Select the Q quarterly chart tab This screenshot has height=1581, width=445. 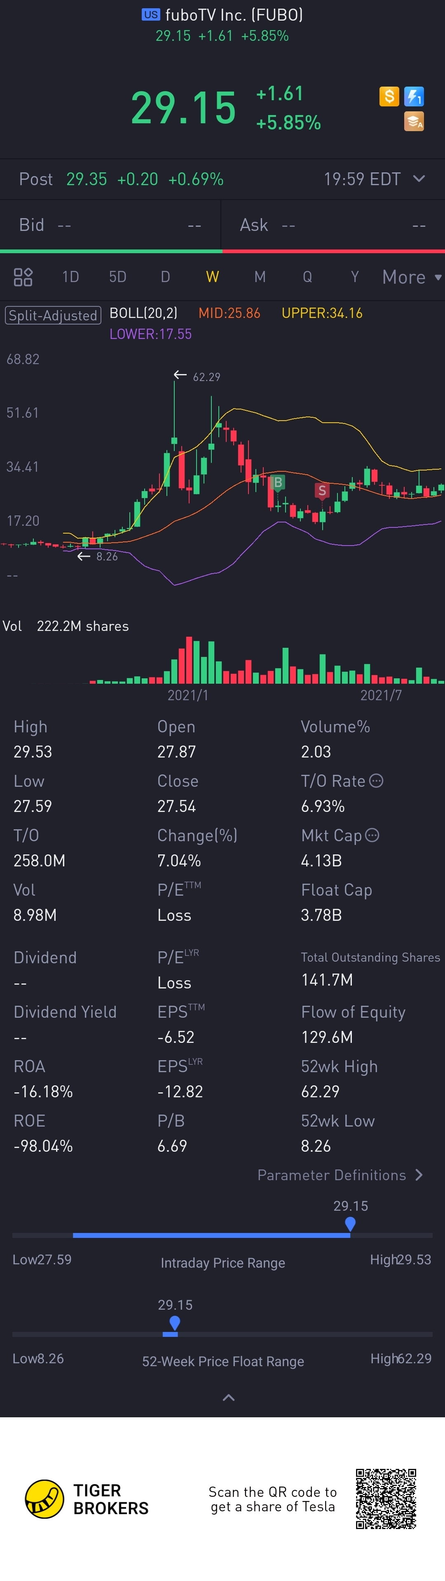click(x=307, y=277)
